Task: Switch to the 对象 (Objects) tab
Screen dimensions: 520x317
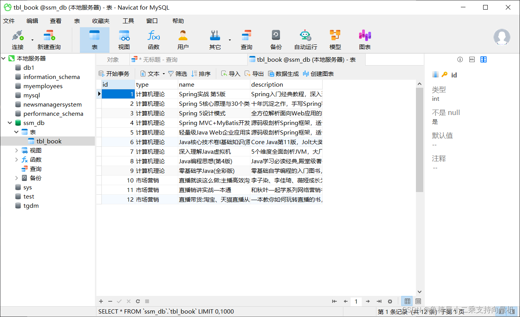Action: tap(113, 59)
